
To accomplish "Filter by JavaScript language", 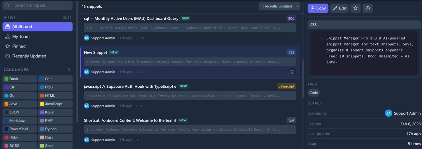I will click(55, 104).
